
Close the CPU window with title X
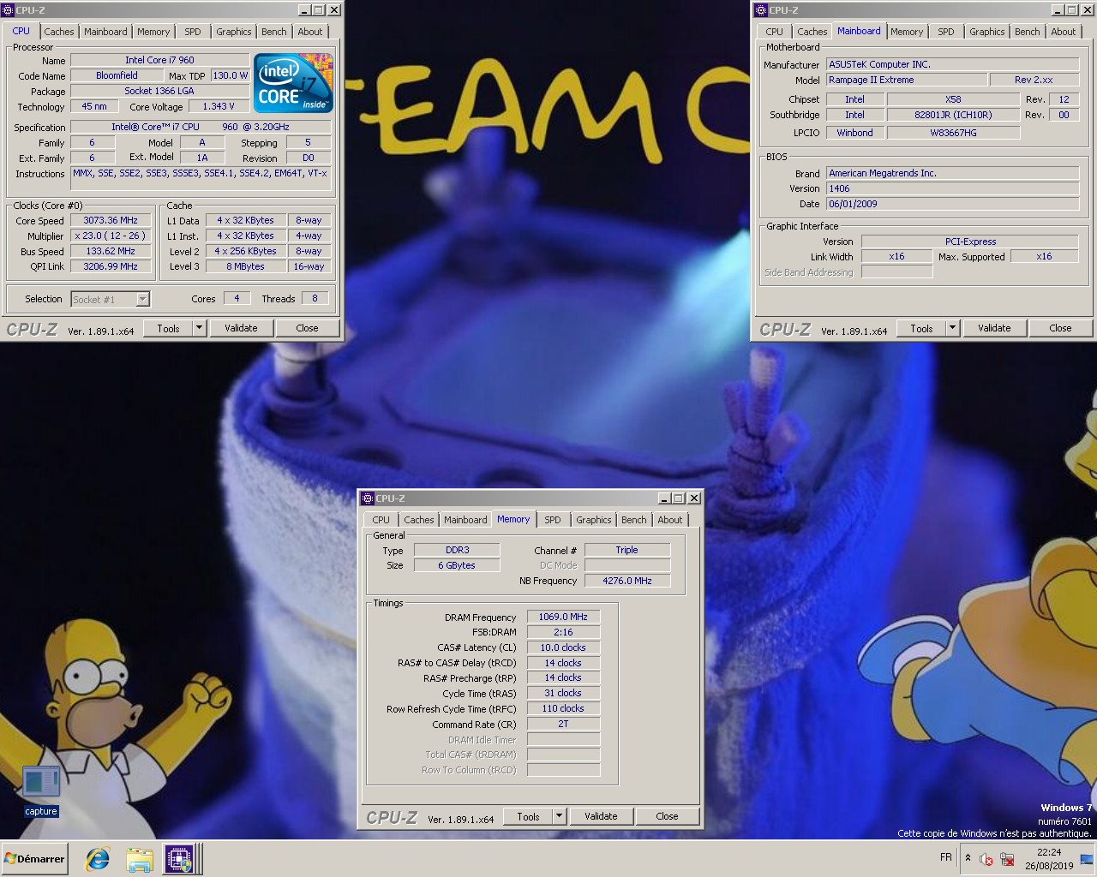pos(334,10)
